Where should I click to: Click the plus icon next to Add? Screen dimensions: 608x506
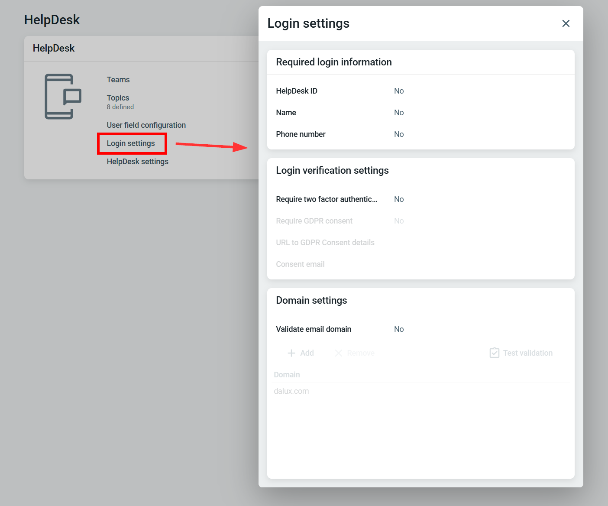[x=291, y=353]
